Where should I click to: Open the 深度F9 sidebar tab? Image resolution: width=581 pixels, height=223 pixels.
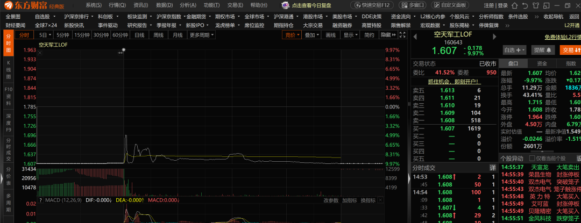(9, 123)
